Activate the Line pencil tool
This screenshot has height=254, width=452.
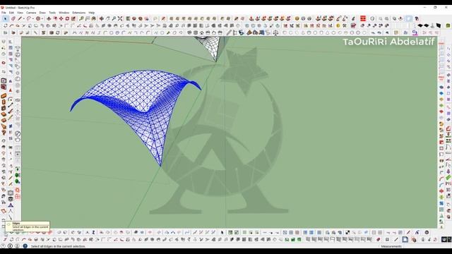20,19
